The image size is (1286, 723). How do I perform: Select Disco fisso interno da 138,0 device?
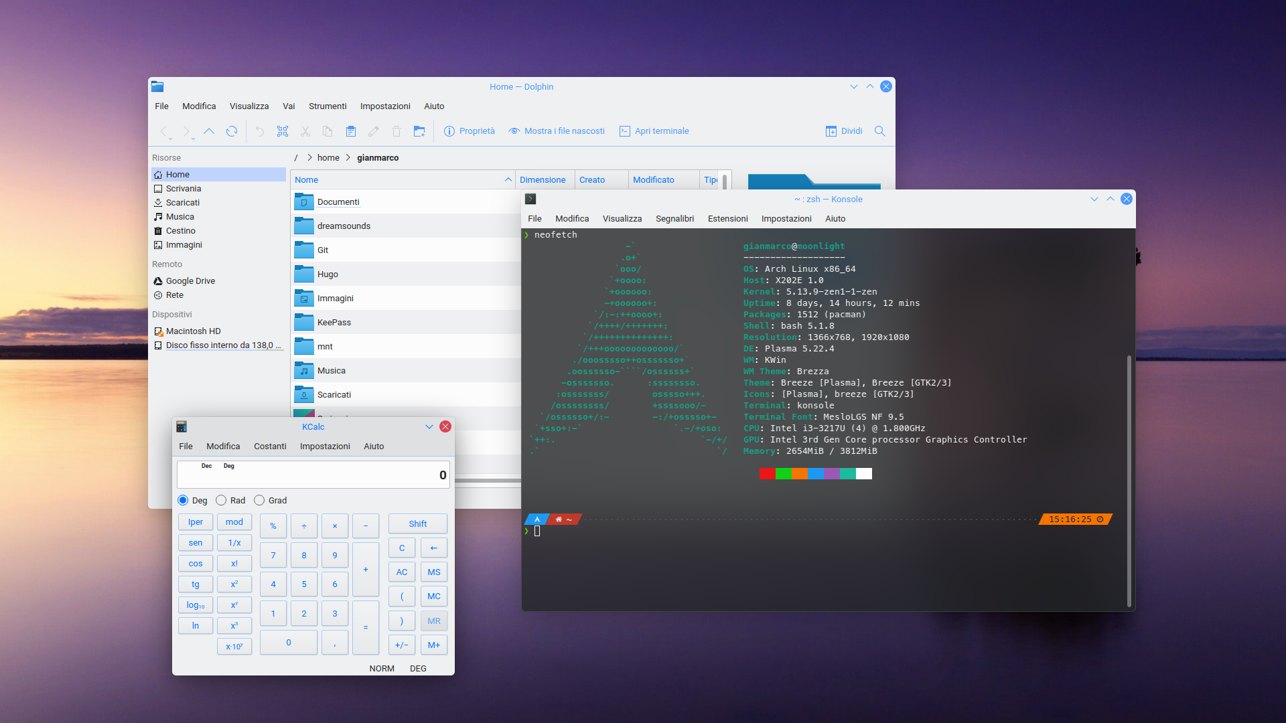coord(218,345)
